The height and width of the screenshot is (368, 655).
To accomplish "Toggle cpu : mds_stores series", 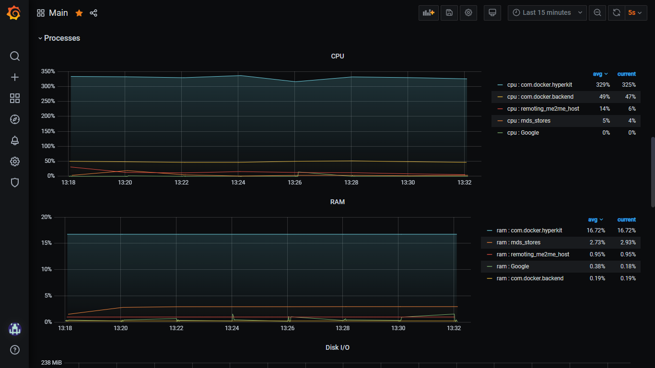I will tap(529, 121).
